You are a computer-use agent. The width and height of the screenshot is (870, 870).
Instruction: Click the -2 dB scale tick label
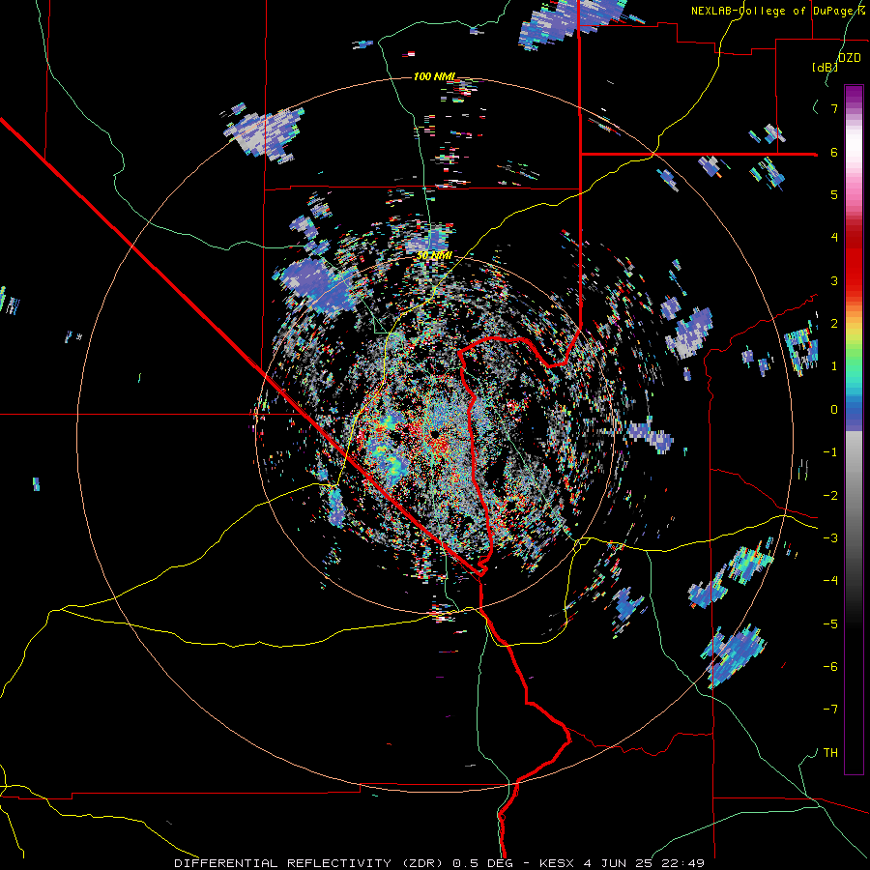click(830, 495)
